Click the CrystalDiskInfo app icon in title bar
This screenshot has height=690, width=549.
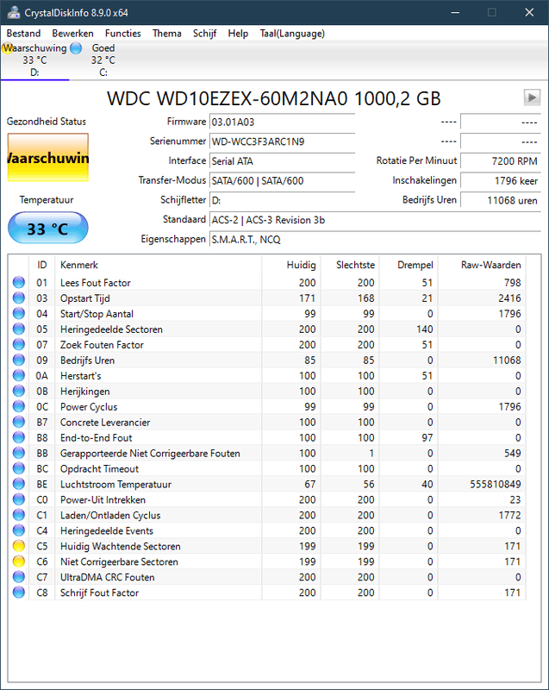(11, 12)
